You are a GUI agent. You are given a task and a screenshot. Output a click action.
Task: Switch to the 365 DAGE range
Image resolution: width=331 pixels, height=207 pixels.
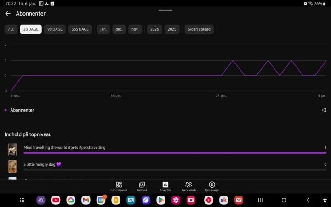[x=80, y=29]
